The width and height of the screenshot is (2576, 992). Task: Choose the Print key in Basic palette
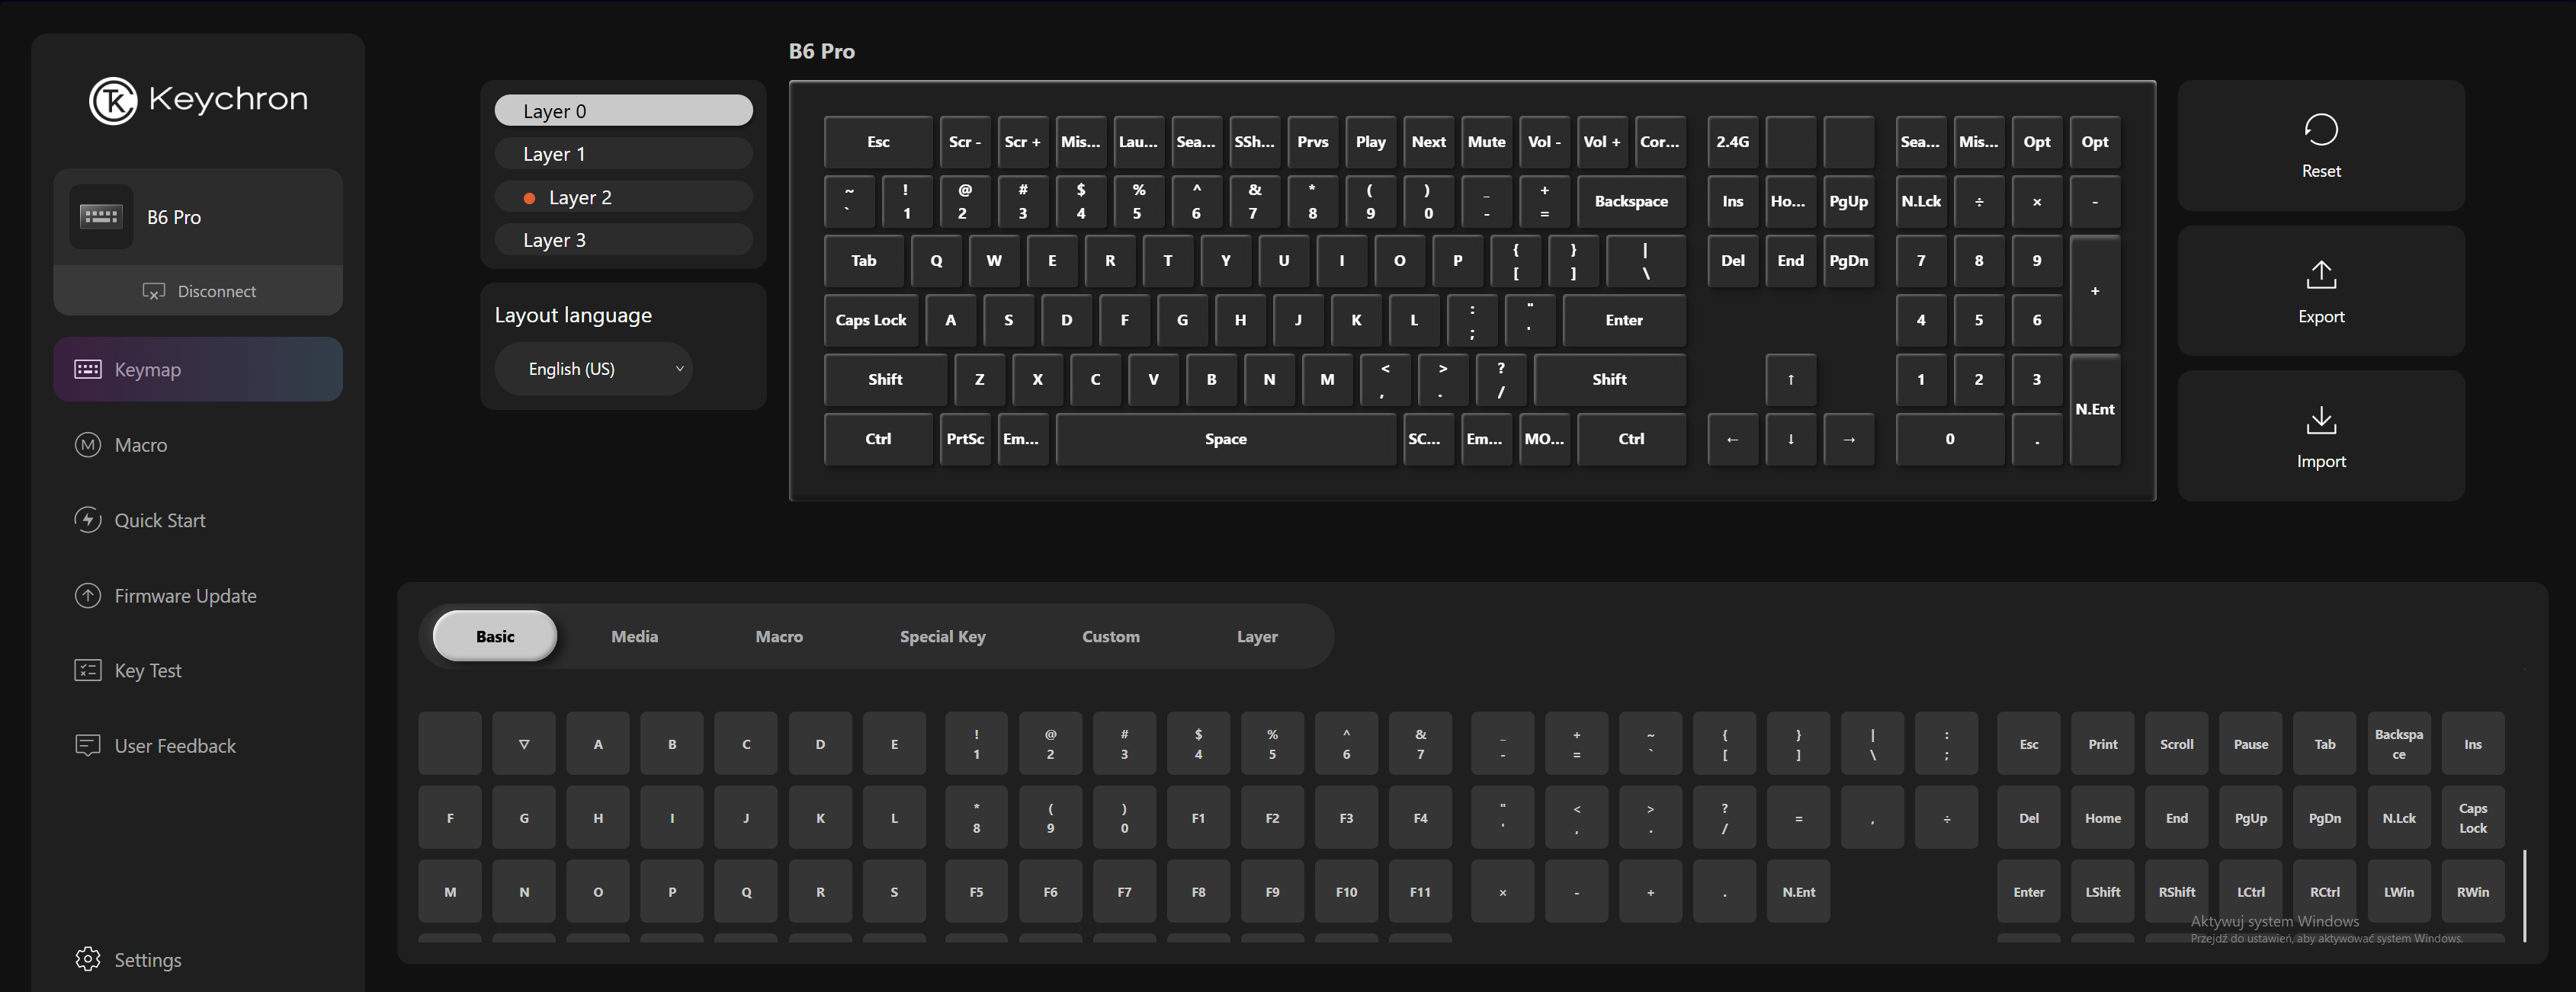tap(2102, 744)
